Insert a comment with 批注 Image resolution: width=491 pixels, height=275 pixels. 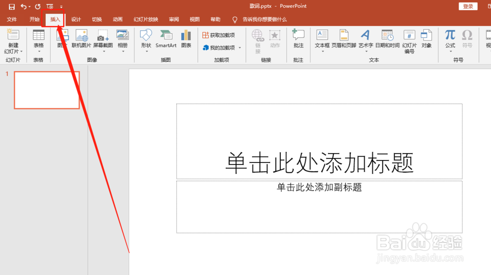pyautogui.click(x=298, y=39)
